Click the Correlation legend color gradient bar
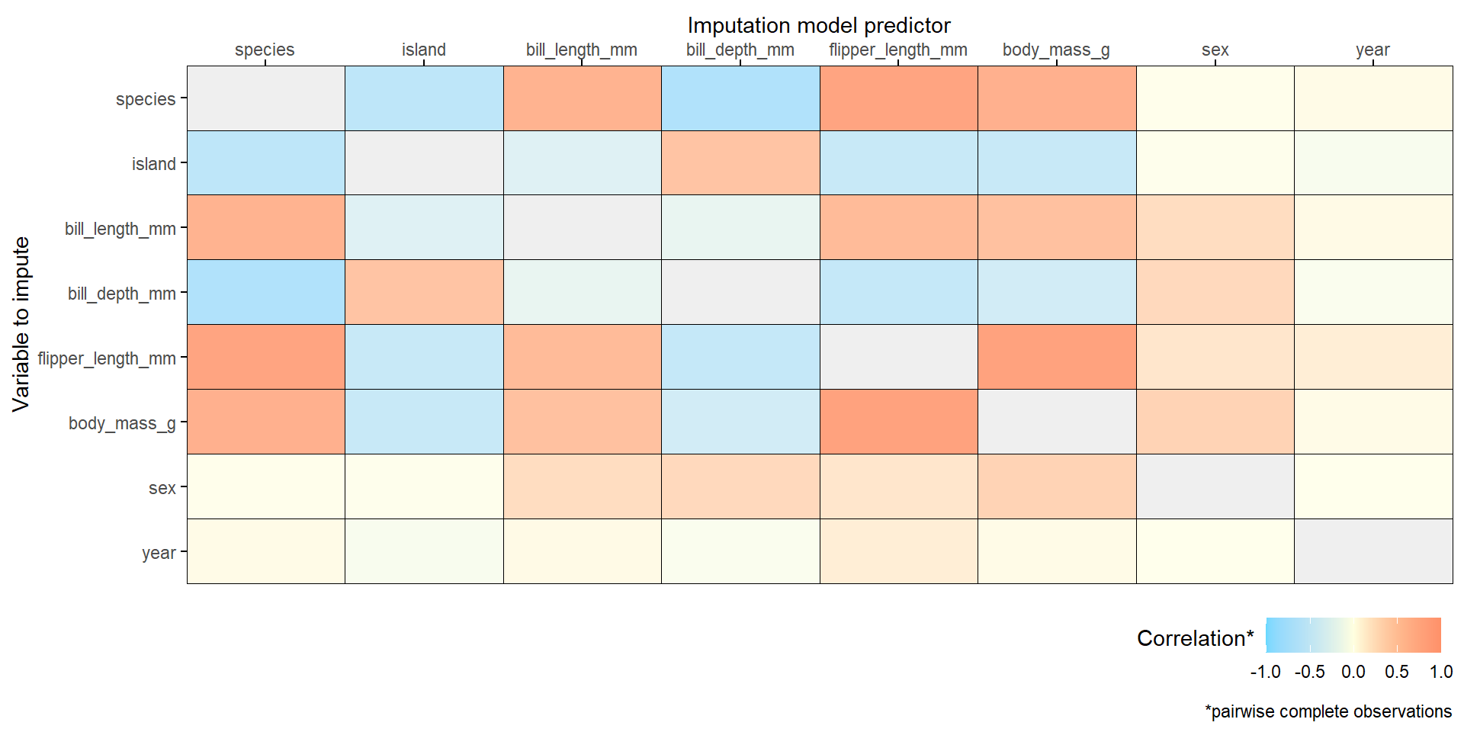Viewport: 1464px width, 732px height. point(1353,635)
